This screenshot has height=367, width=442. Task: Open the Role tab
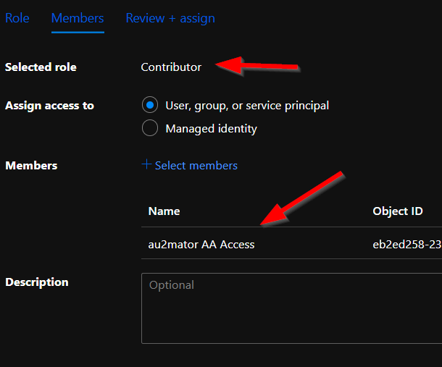(17, 18)
